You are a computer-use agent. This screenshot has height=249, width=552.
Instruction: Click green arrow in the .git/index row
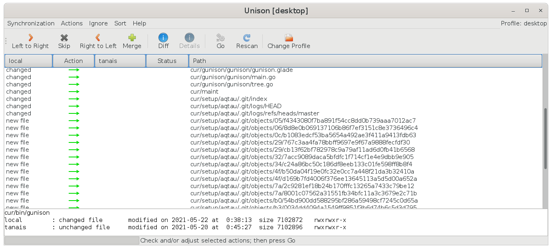[x=74, y=99]
